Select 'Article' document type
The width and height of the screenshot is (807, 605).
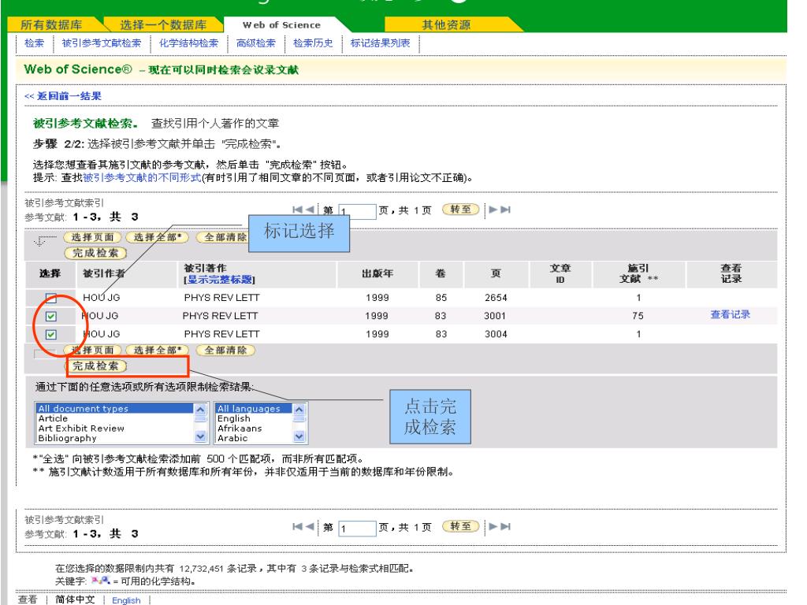(x=114, y=418)
